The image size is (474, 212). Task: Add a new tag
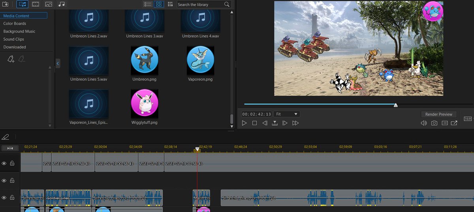pos(11,59)
